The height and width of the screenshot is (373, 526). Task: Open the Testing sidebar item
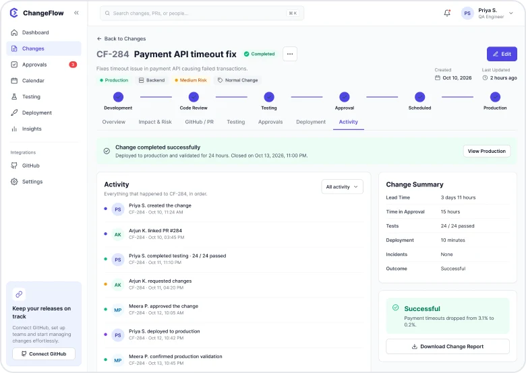[x=44, y=97]
